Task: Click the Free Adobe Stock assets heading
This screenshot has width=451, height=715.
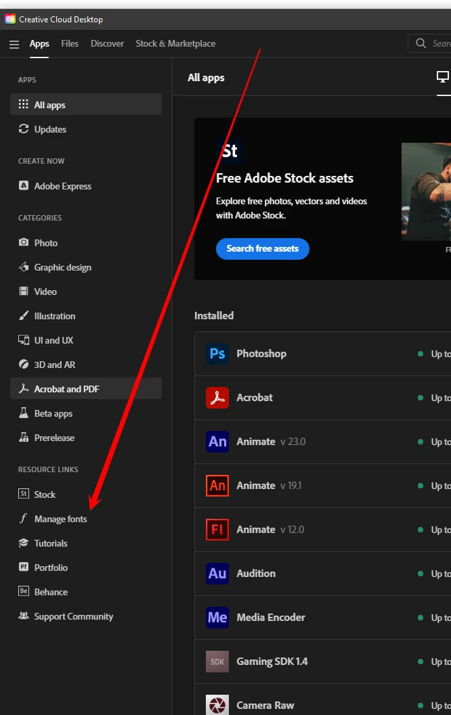Action: click(x=284, y=178)
